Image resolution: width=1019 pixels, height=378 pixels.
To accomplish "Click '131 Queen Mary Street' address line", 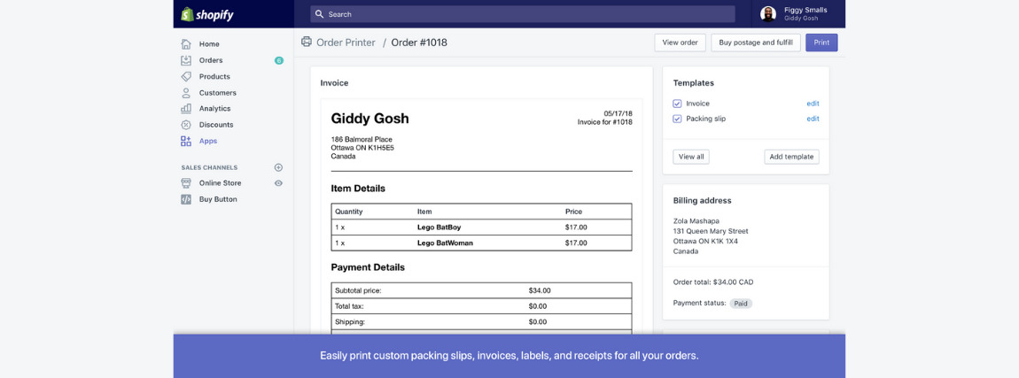I will click(x=711, y=231).
